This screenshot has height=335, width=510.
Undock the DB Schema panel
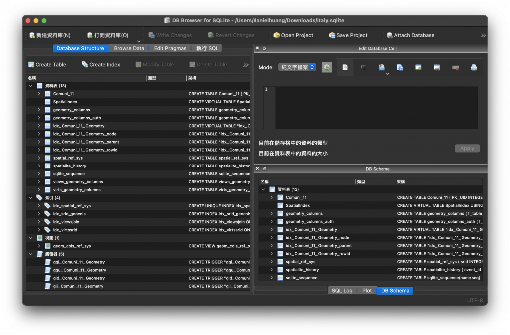click(x=265, y=169)
